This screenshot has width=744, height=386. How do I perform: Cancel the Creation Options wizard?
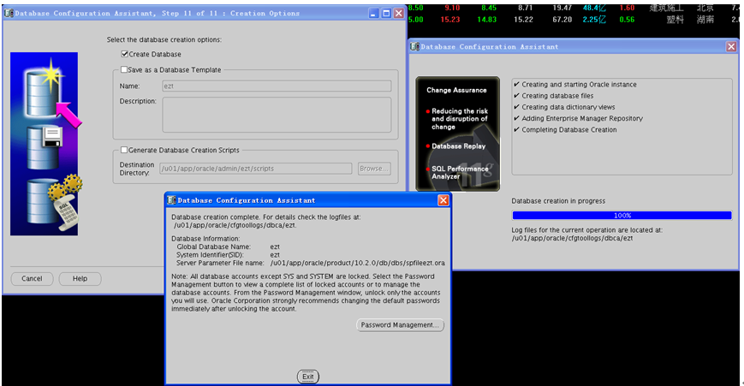click(x=32, y=278)
